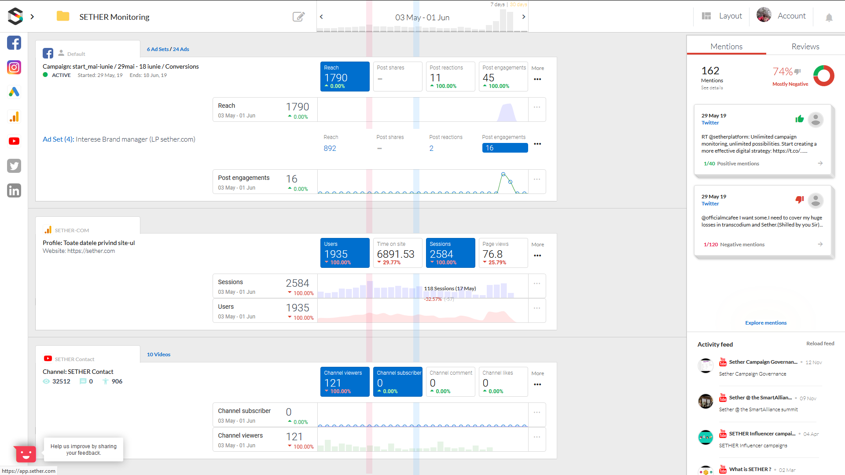
Task: Open More options for Facebook campaign metrics
Action: coord(537,79)
